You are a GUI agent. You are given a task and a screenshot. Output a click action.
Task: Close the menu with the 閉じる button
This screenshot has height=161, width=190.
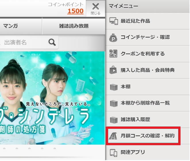point(96,9)
